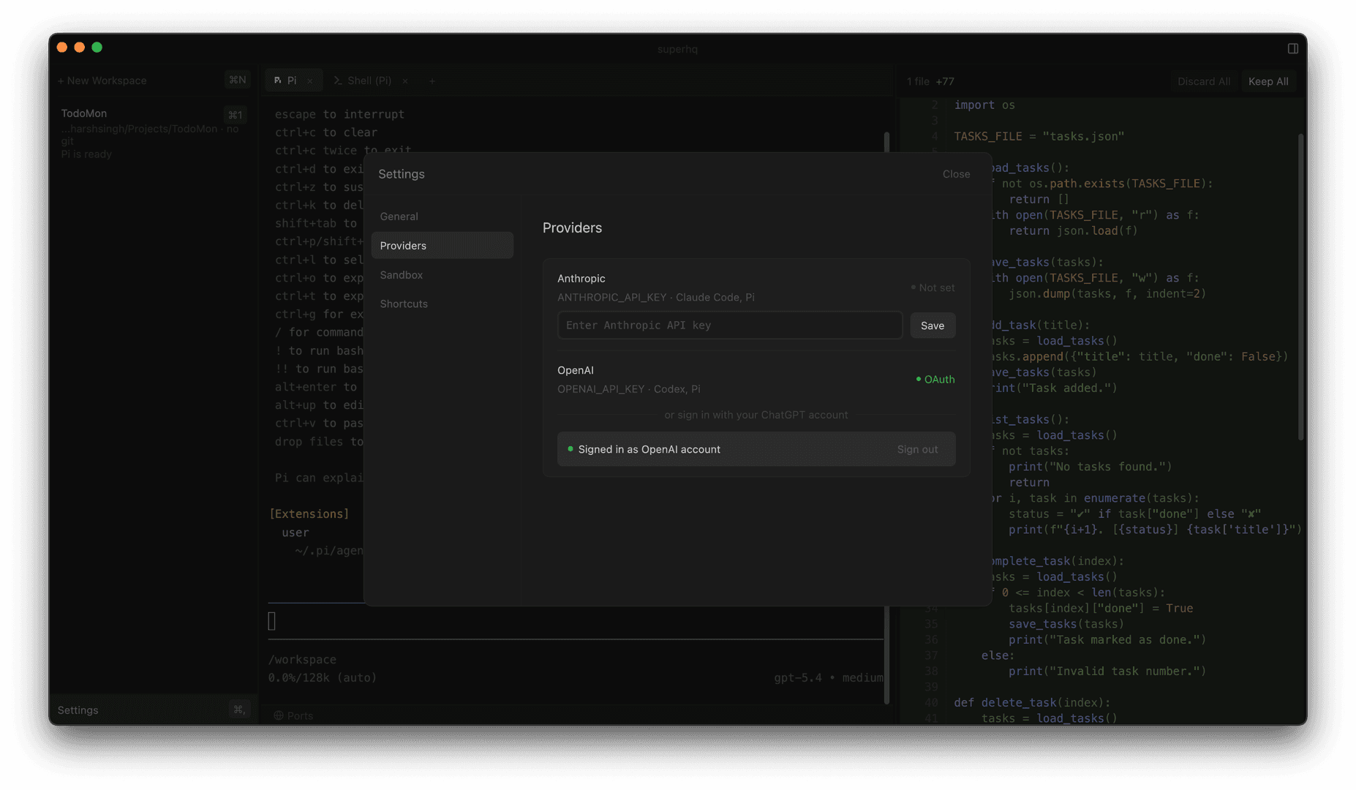
Task: Open the Ports panel
Action: tap(293, 715)
